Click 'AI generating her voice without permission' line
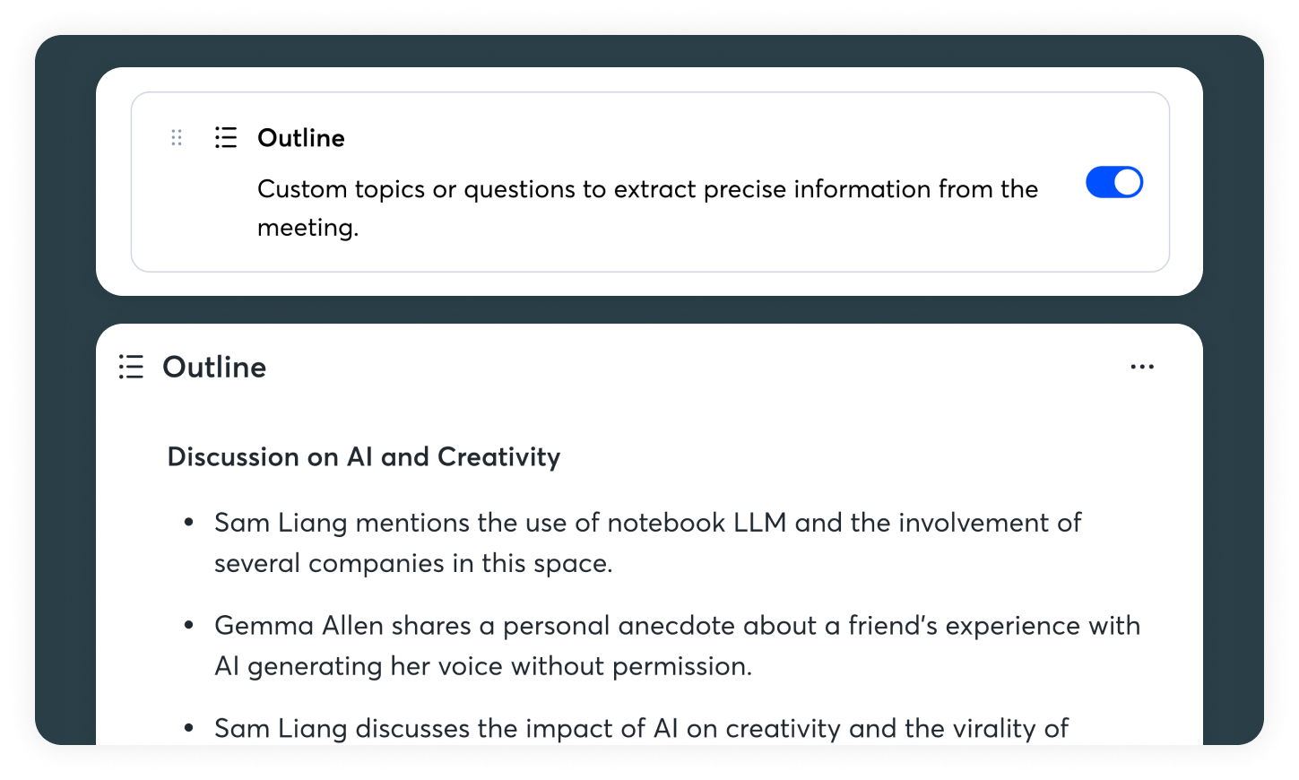The height and width of the screenshot is (780, 1299). tap(482, 666)
